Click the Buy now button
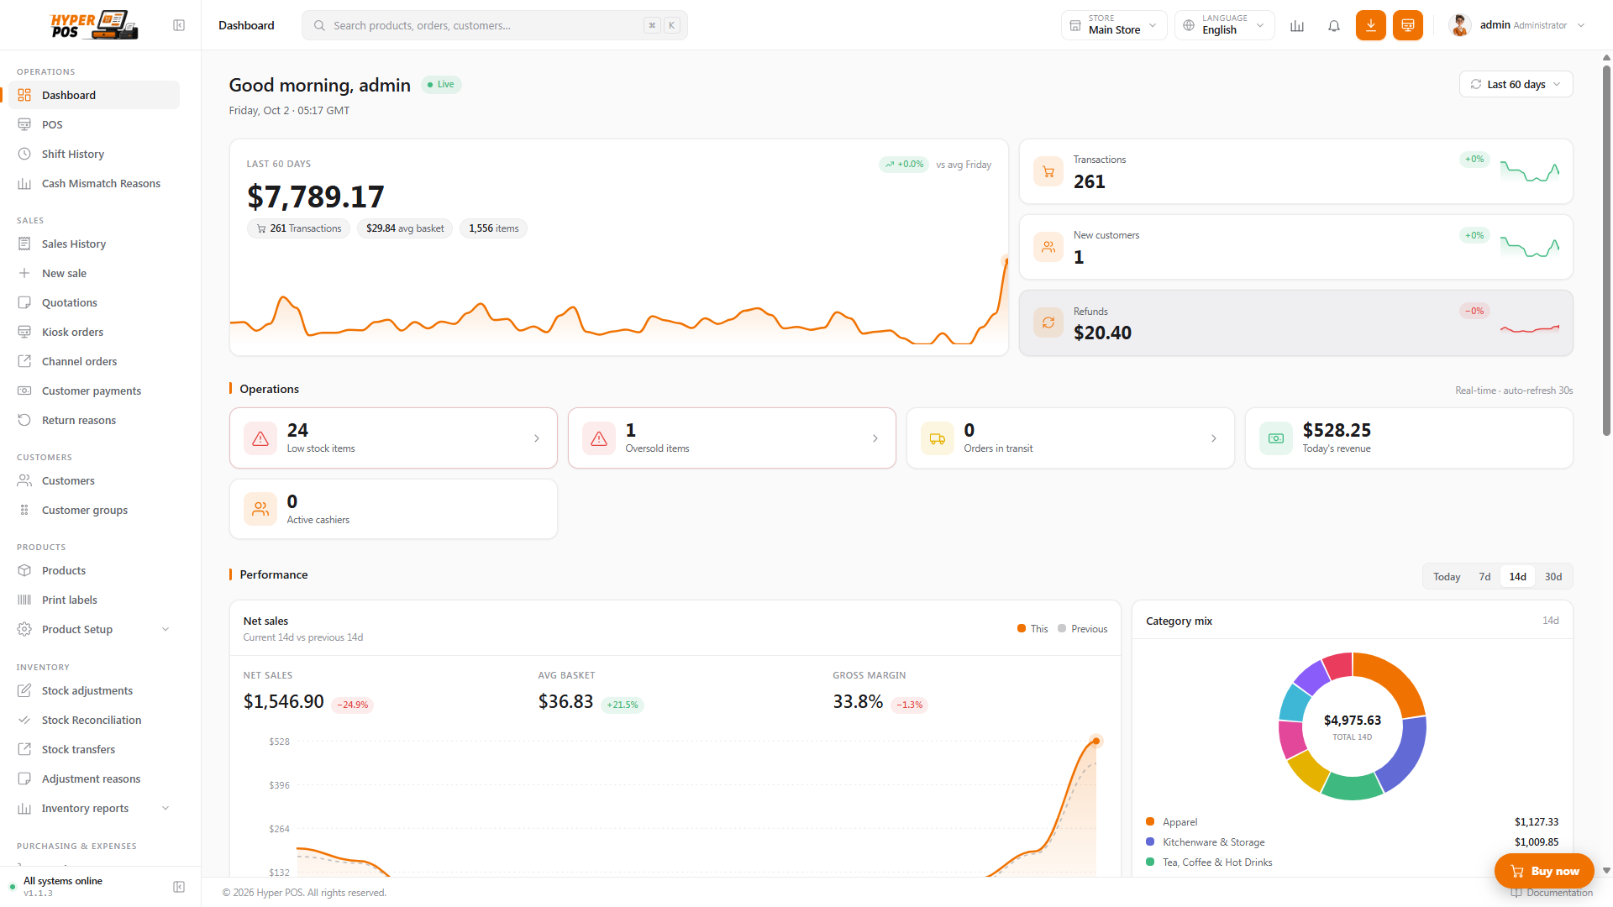Image resolution: width=1613 pixels, height=907 pixels. 1544,871
